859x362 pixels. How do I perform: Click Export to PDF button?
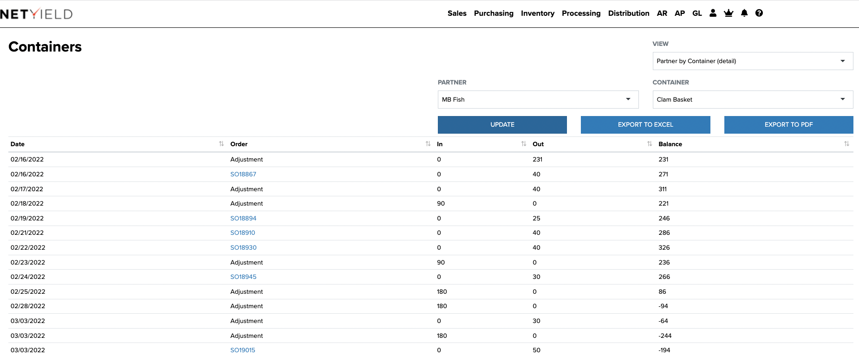[788, 124]
